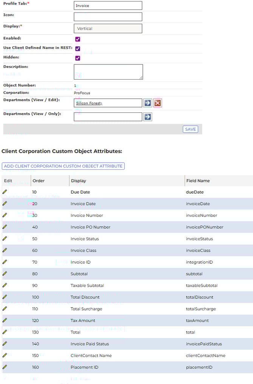Click Add Client Corporation Custom Object Attribute
The image size is (253, 384).
click(x=63, y=166)
